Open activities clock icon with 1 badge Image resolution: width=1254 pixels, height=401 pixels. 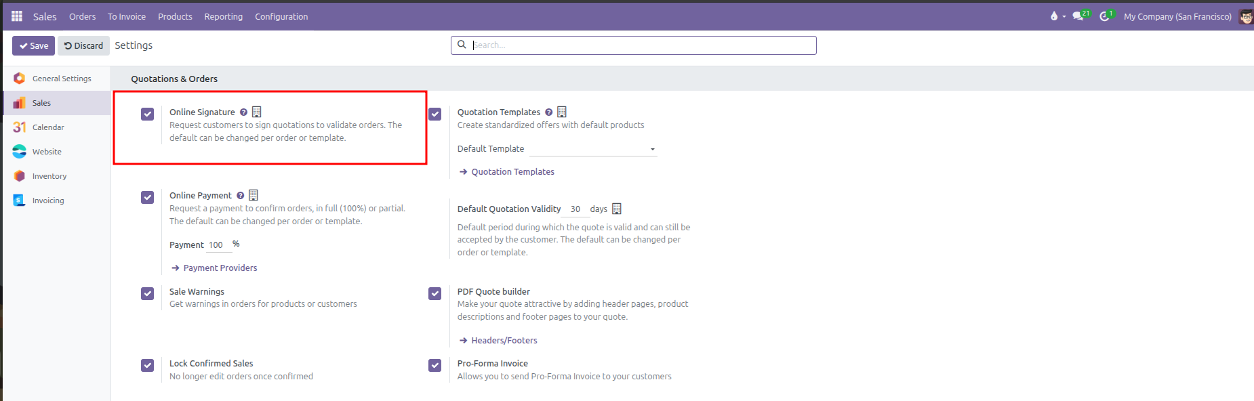[1105, 16]
